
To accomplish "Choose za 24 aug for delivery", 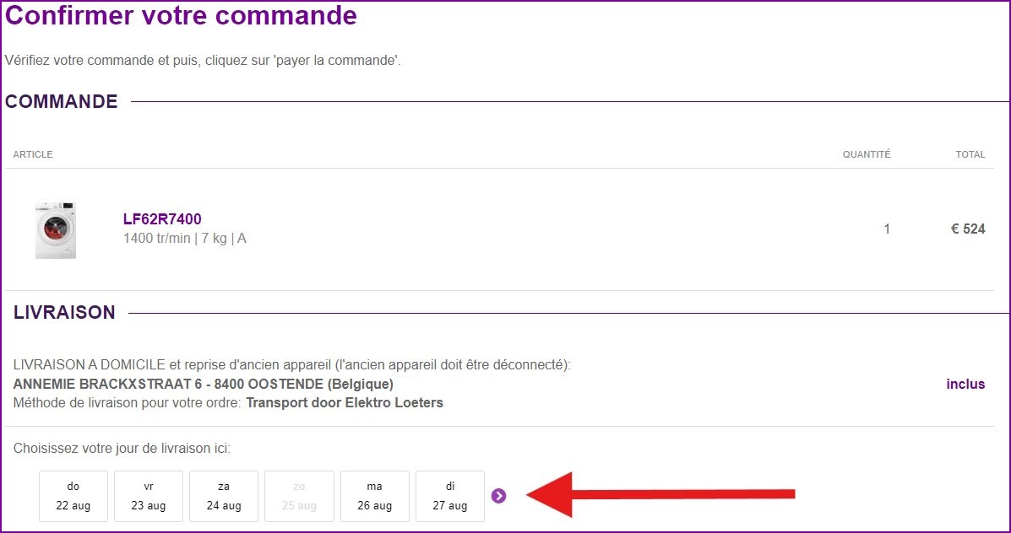I will (x=224, y=496).
